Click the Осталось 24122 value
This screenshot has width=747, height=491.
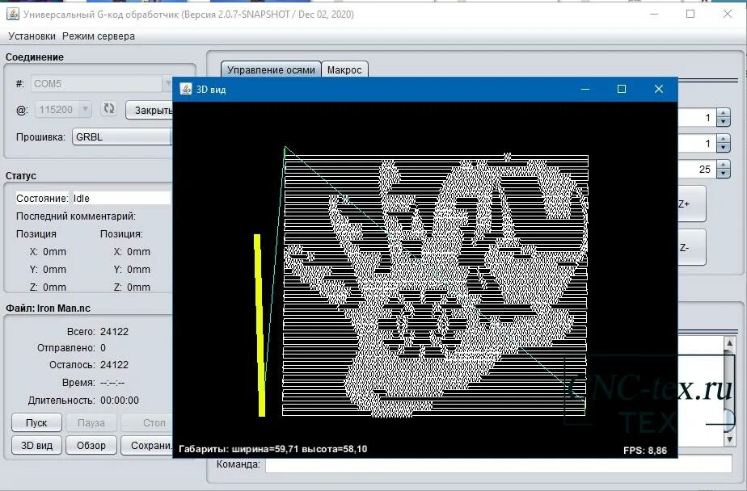click(114, 365)
